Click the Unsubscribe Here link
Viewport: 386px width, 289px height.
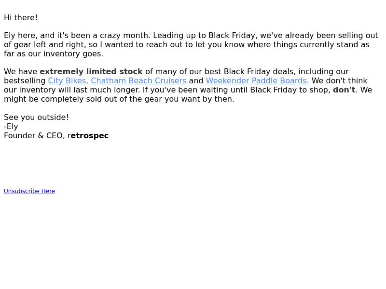click(x=29, y=191)
